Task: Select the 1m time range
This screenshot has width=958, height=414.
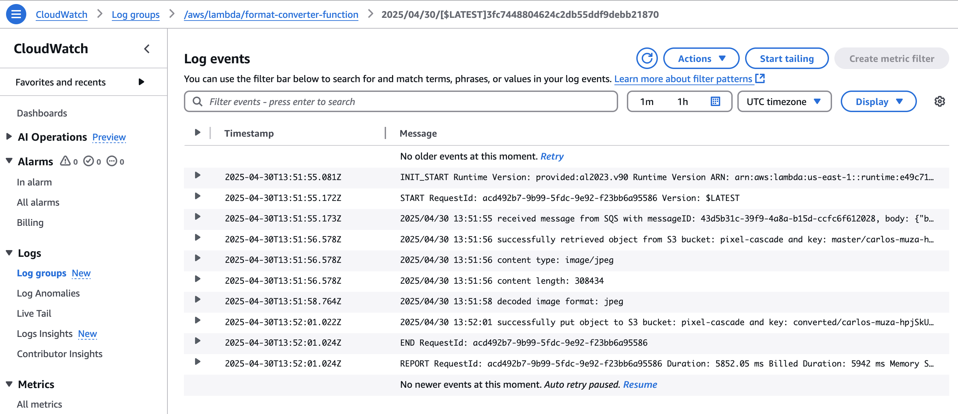Action: click(x=646, y=101)
